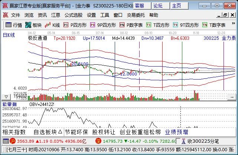Open the 工具 menu
This screenshot has width=238, height=155.
click(x=105, y=15)
